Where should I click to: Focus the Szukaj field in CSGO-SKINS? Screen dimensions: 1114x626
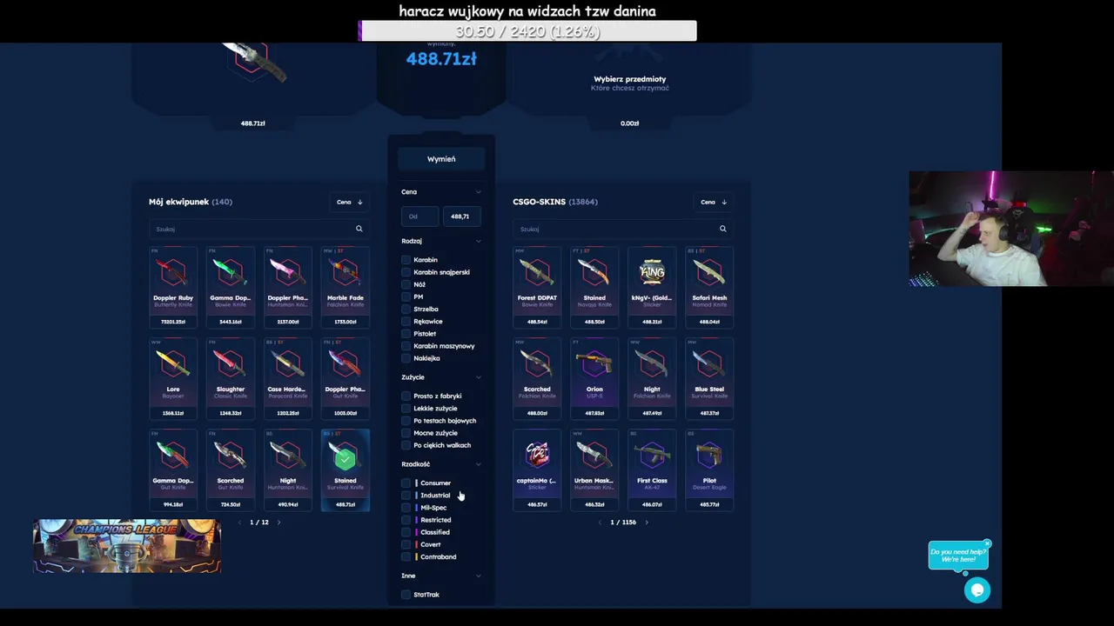click(623, 229)
